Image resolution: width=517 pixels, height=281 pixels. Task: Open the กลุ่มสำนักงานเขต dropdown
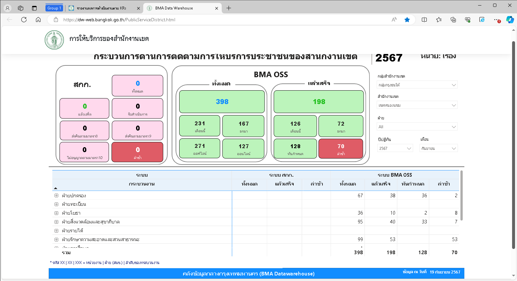(417, 85)
